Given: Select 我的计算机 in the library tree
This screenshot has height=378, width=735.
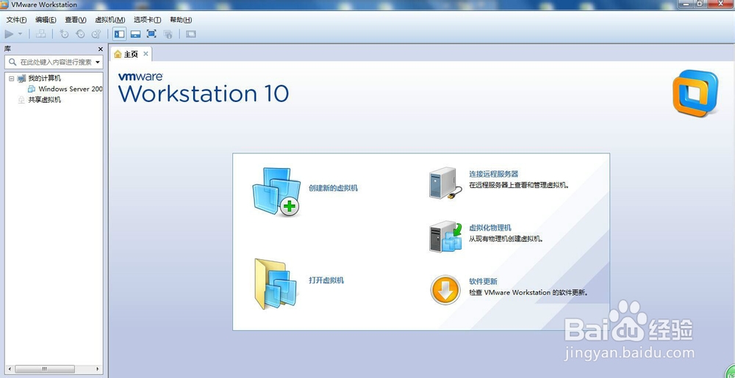Looking at the screenshot, I should click(x=45, y=78).
